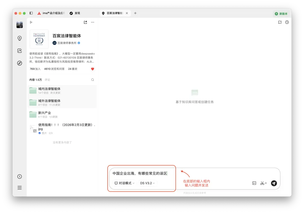Image resolution: width=304 pixels, height=213 pixels.
Task: Close the 百宸法律智能 tab
Action: [x=127, y=13]
